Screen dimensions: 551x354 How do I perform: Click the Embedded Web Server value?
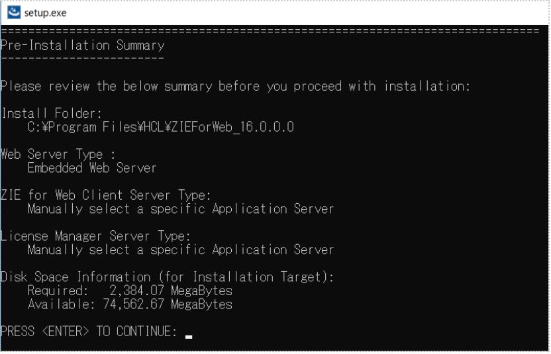pyautogui.click(x=92, y=167)
